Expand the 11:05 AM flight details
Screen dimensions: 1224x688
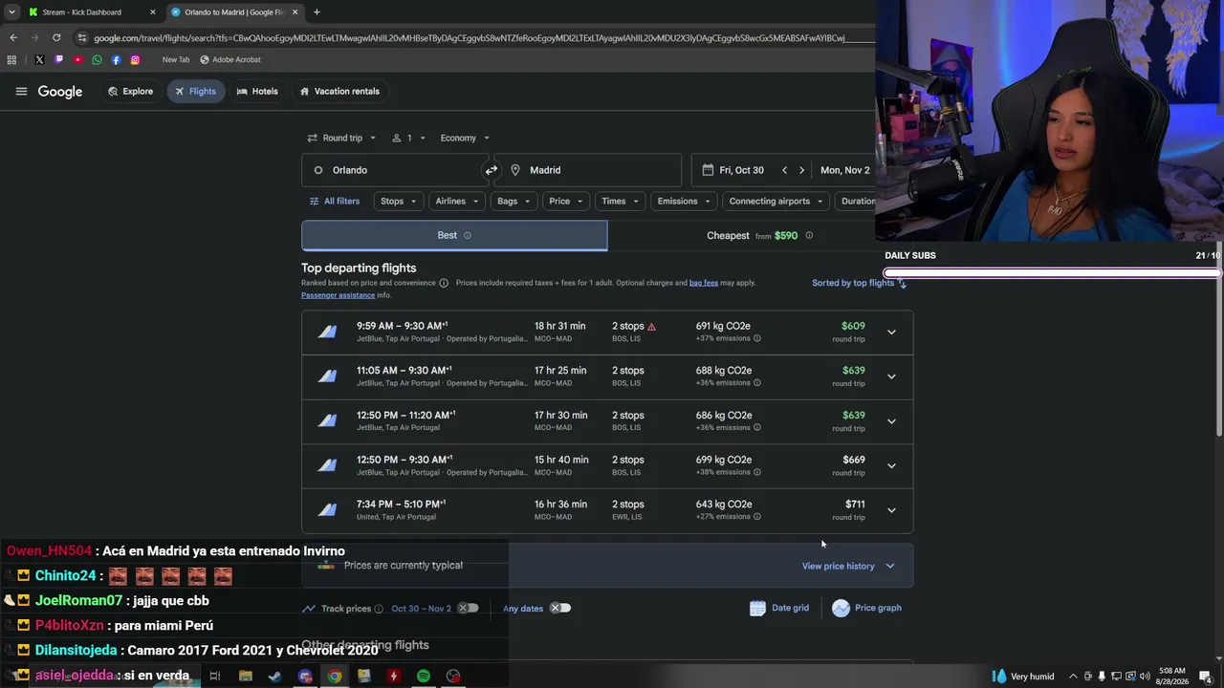point(891,376)
